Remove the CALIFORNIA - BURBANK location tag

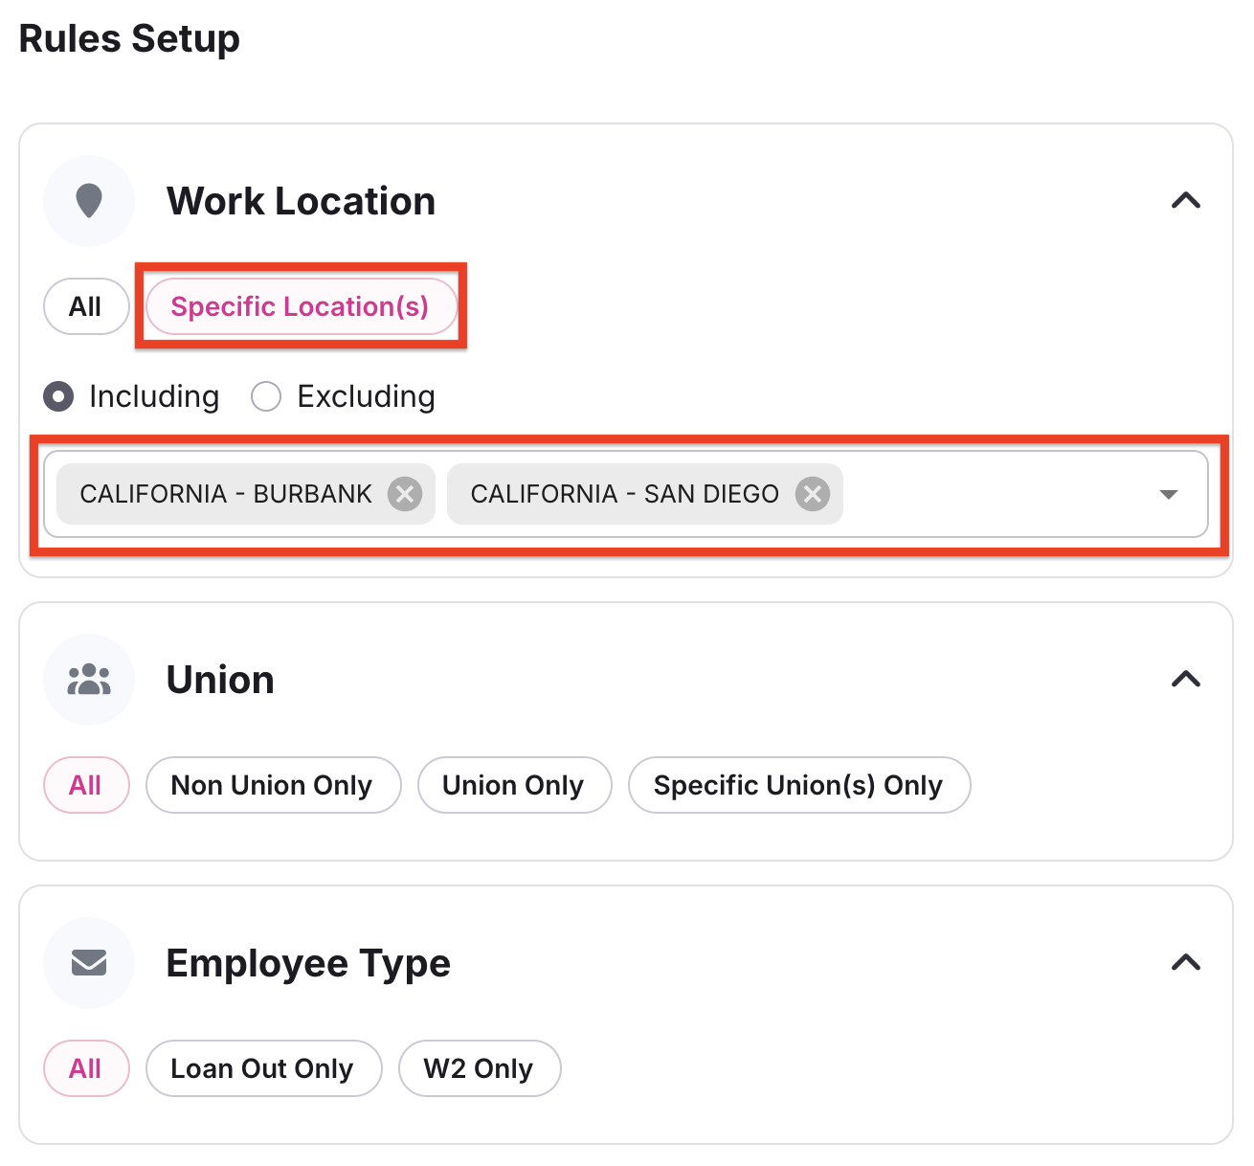coord(405,494)
